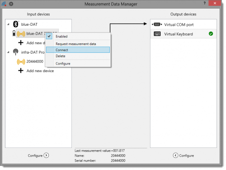
Task: Click plus icon under infra-DAT Pro group
Action: coord(21,70)
